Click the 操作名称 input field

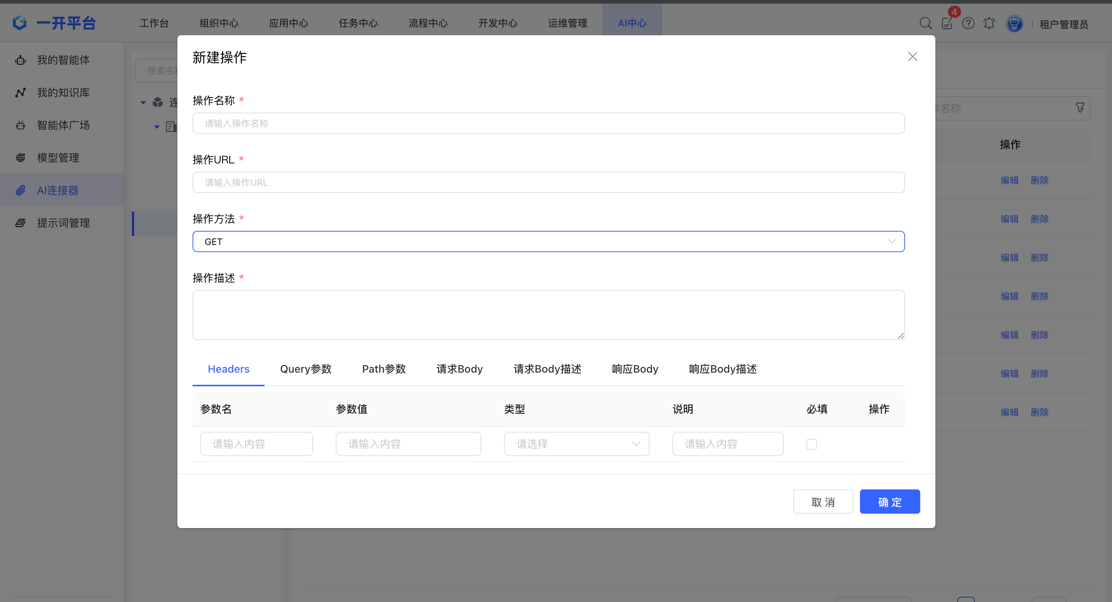coord(548,124)
